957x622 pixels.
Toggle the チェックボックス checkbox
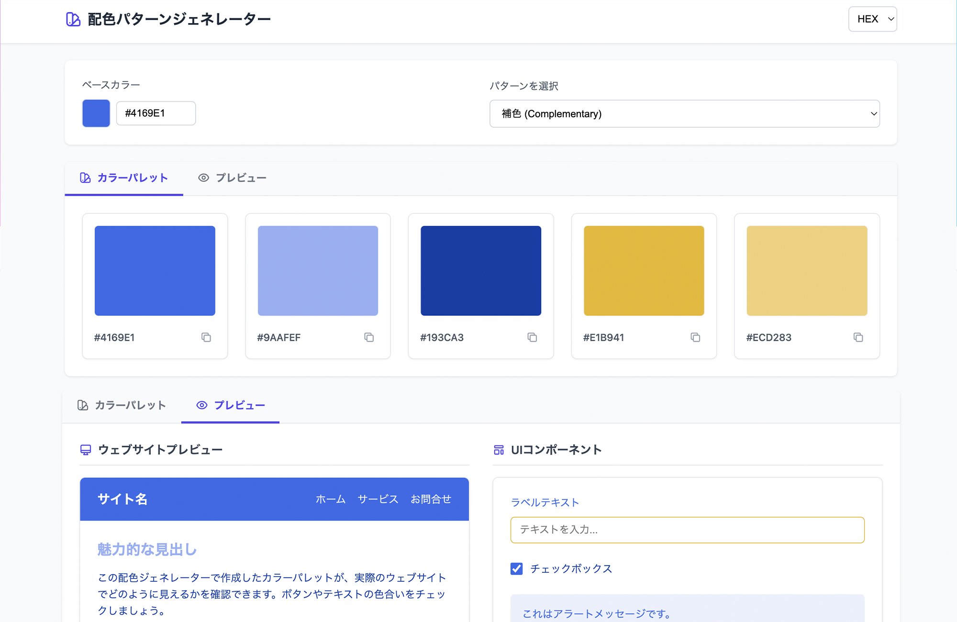click(517, 568)
